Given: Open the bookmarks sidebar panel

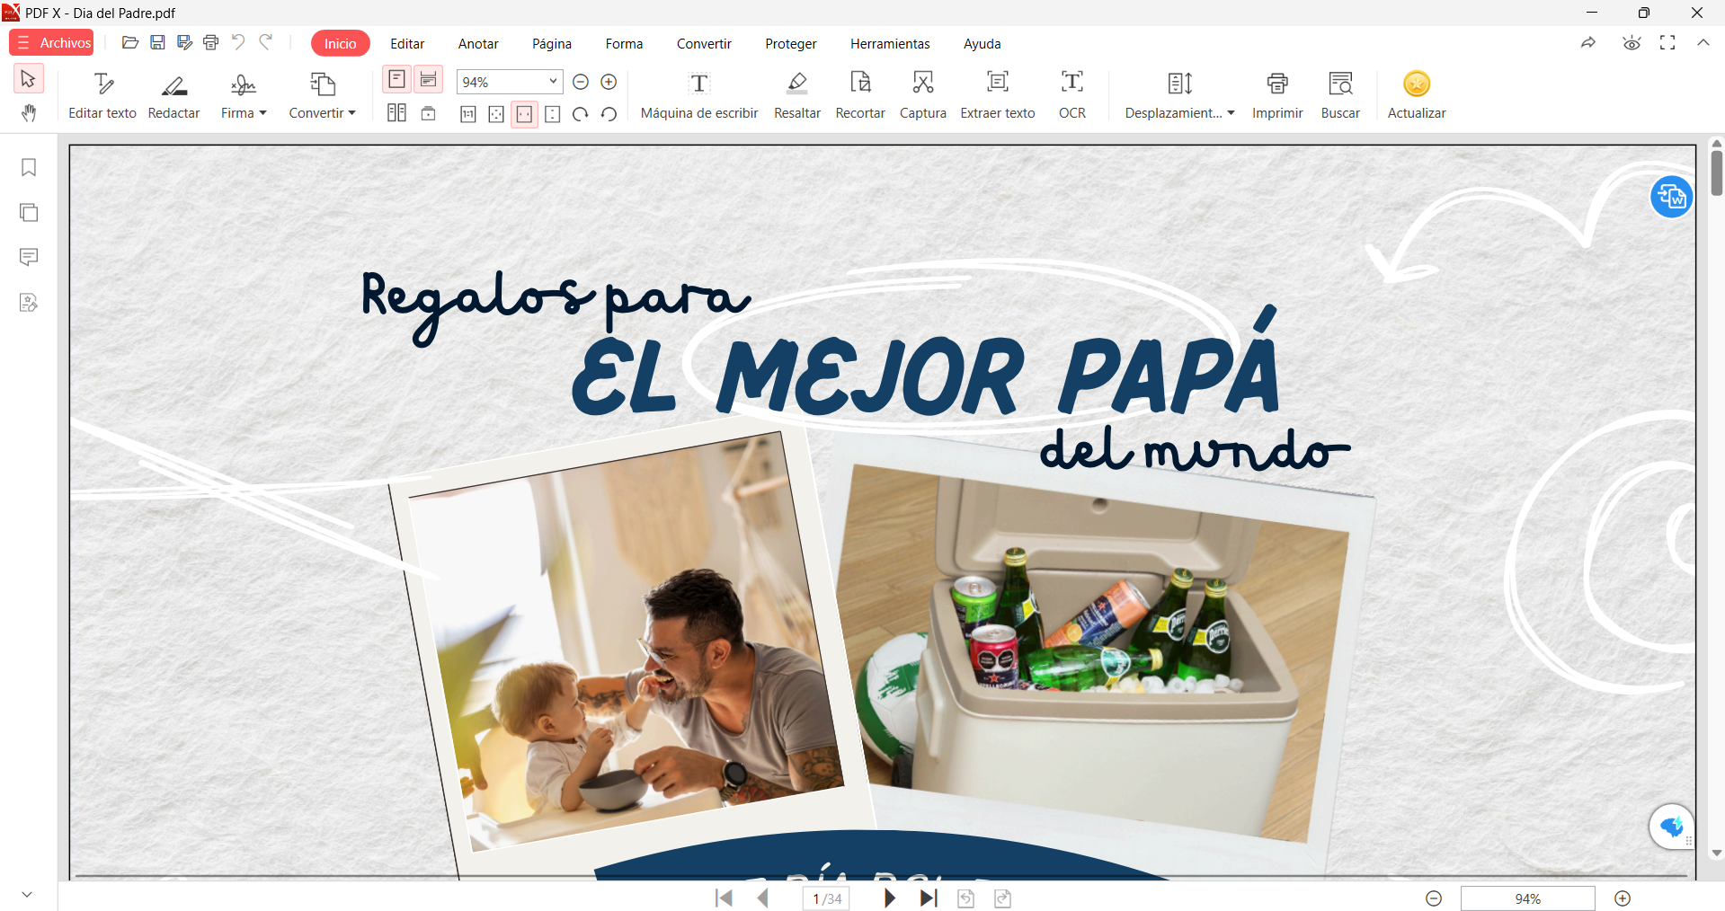Looking at the screenshot, I should point(29,168).
